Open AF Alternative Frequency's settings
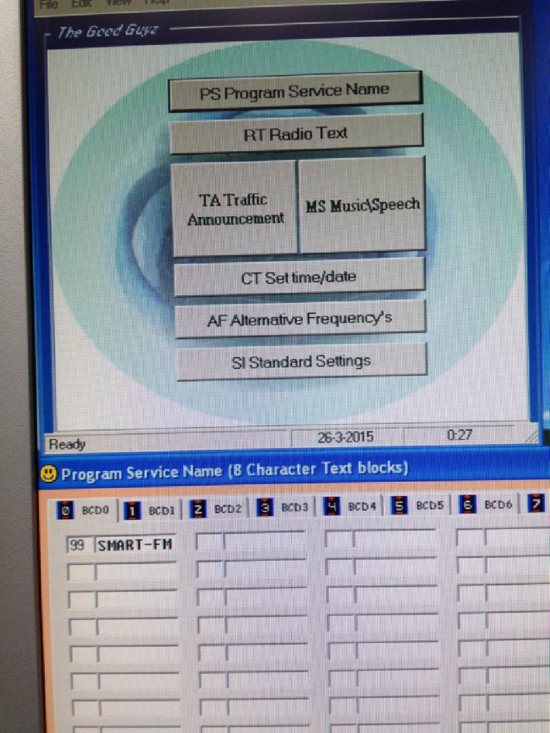550x733 pixels. [x=299, y=319]
